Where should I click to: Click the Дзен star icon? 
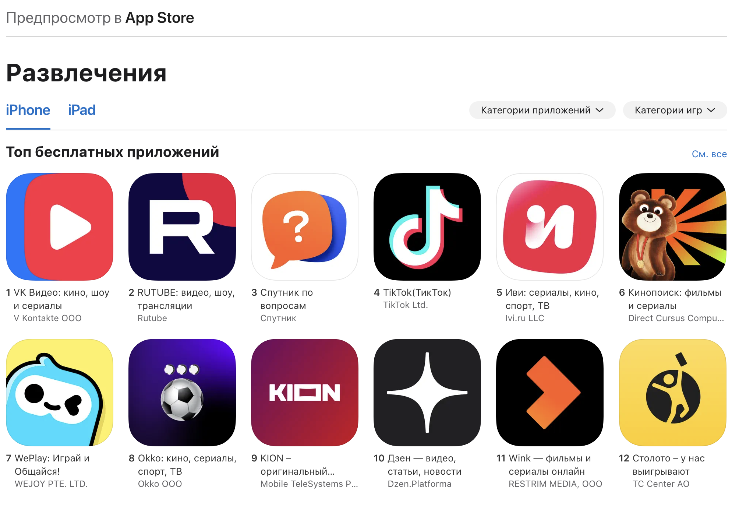tap(427, 393)
